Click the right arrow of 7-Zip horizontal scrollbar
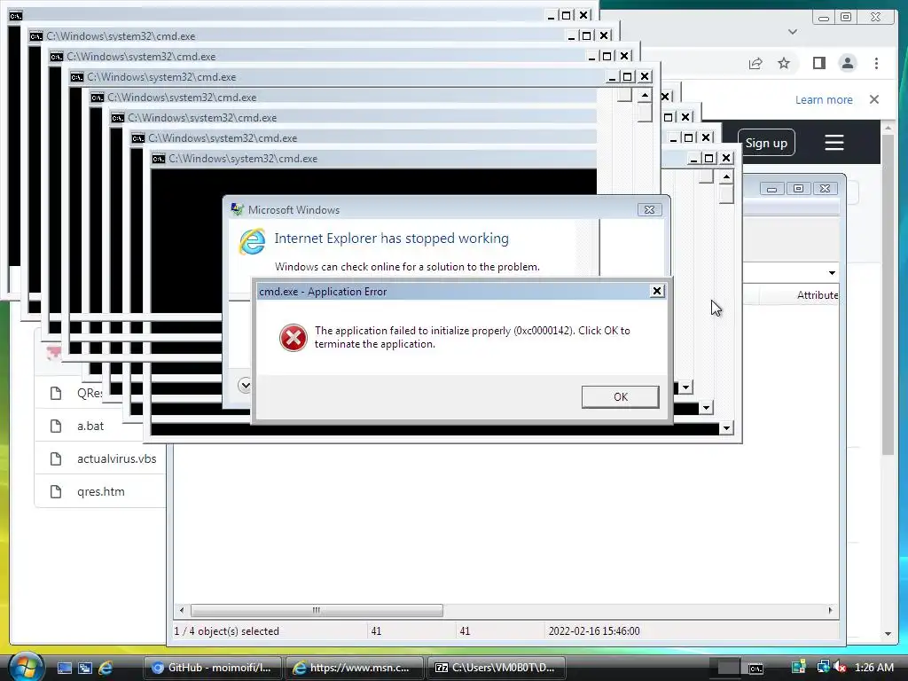 pyautogui.click(x=830, y=610)
